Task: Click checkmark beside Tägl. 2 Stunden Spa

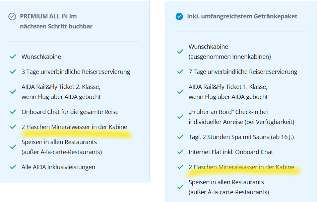Action: coord(180,137)
